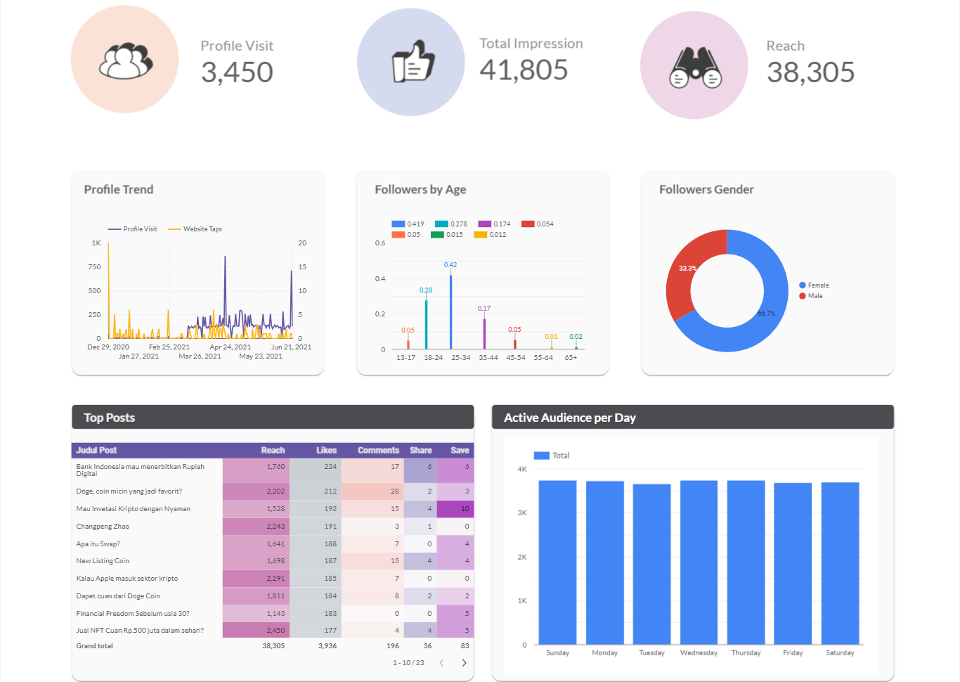Click the Reach cell showing 2,450
The width and height of the screenshot is (960, 682).
[256, 631]
